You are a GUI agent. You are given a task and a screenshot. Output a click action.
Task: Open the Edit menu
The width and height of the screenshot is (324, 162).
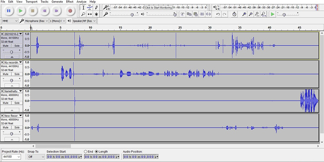(x=11, y=2)
